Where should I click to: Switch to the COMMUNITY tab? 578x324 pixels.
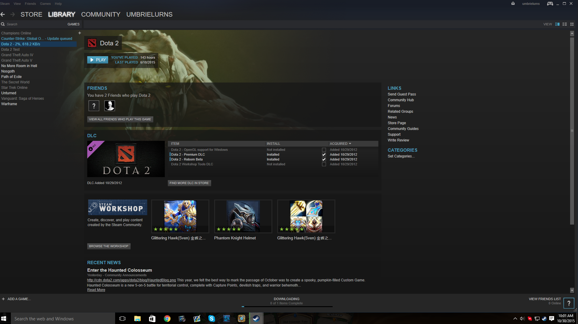click(x=101, y=15)
